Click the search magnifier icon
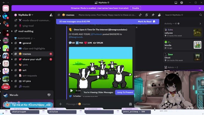Screen dimensions: 204x115 (x=200, y=15)
